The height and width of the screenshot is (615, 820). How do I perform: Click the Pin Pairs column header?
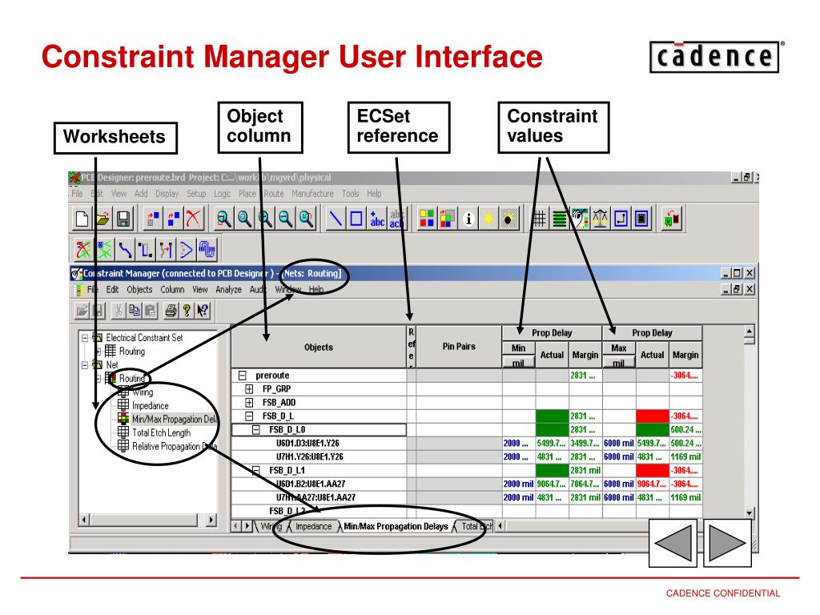click(459, 347)
